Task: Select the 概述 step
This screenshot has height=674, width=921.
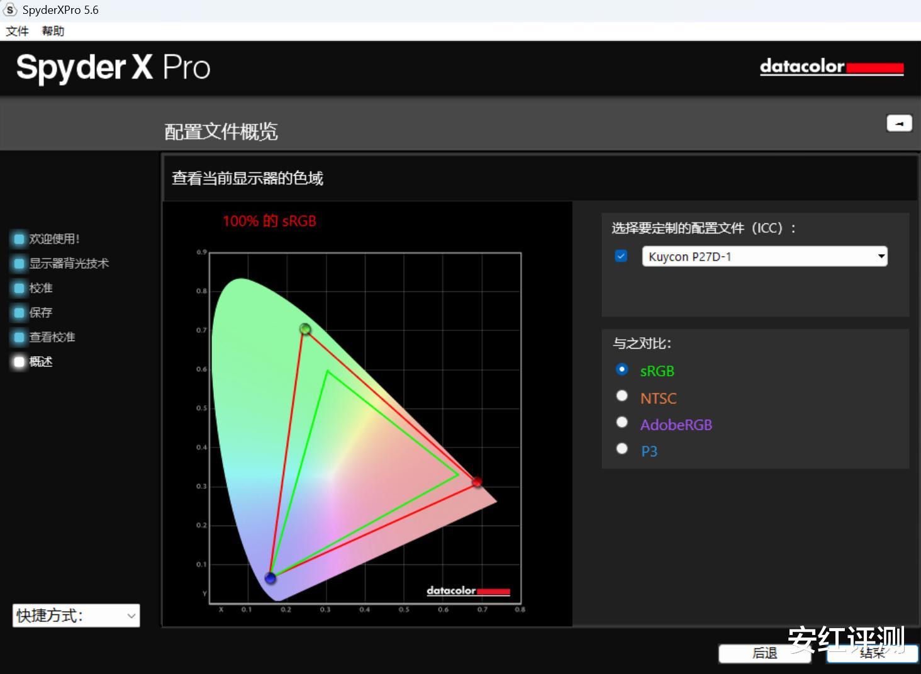Action: pos(41,361)
